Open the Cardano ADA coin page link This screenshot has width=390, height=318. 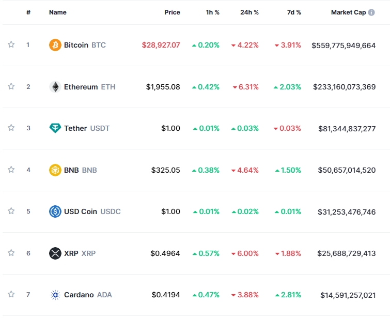click(88, 295)
